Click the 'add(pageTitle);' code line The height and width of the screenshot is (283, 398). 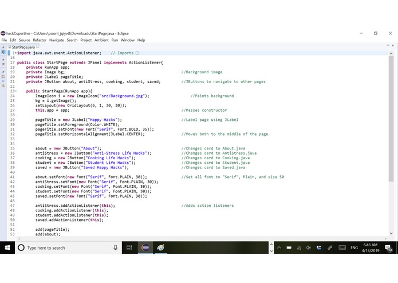52,229
